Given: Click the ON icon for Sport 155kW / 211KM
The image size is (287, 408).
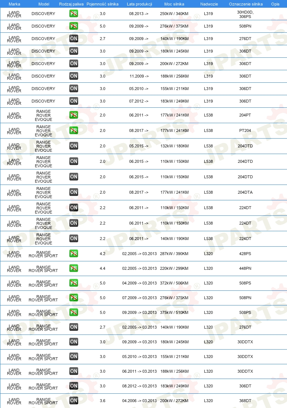Looking at the screenshot, I should (x=74, y=357).
